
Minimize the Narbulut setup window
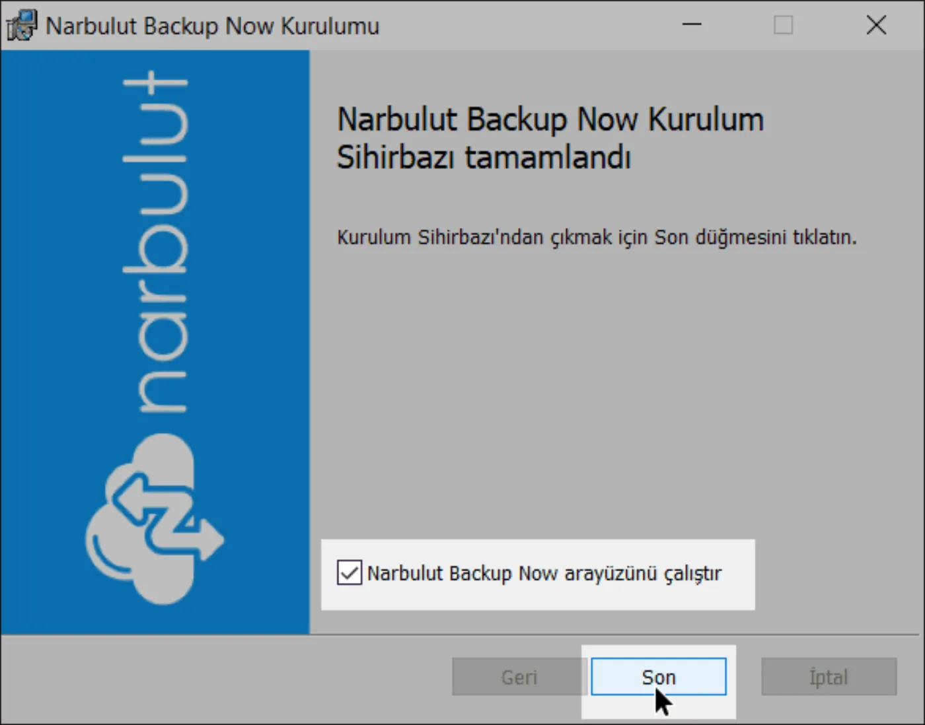pyautogui.click(x=692, y=25)
